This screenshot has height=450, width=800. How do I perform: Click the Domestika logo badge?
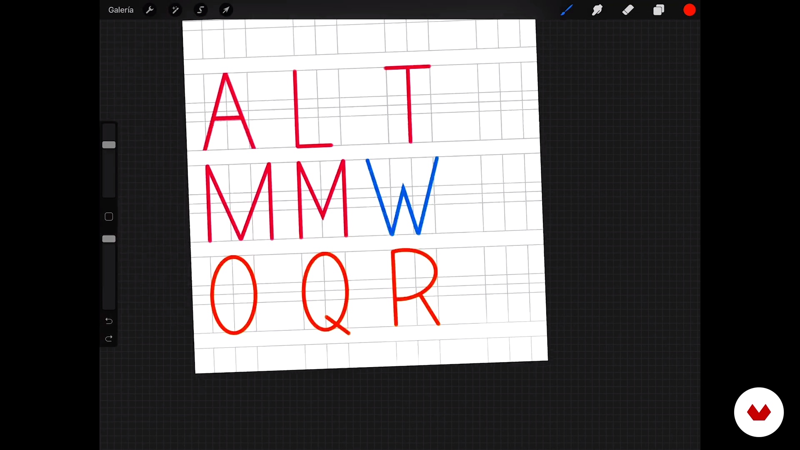point(759,412)
